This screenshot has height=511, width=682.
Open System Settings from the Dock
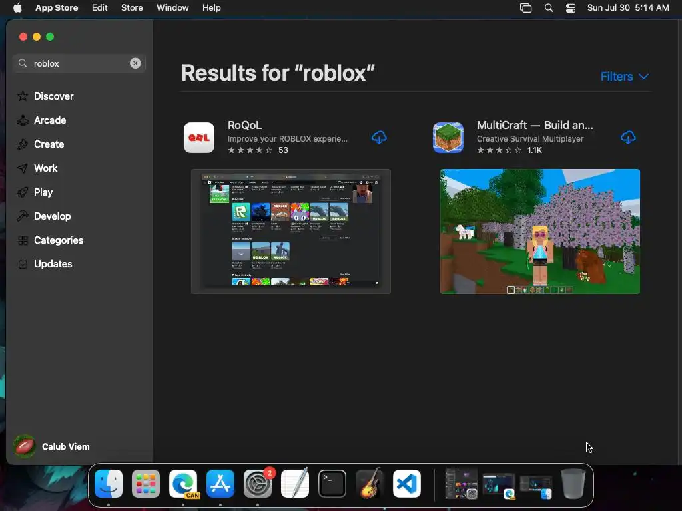pyautogui.click(x=258, y=484)
